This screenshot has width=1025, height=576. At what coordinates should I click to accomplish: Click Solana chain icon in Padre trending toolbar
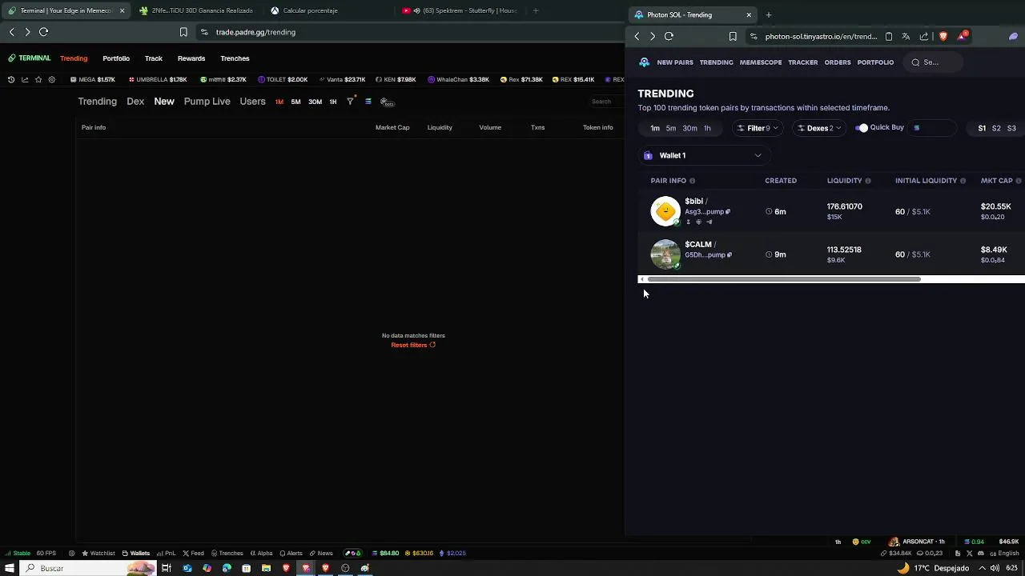[368, 102]
